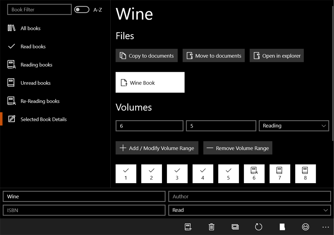Image resolution: width=334 pixels, height=235 pixels.
Task: Click the add book icon in bottom bar
Action: [x=188, y=227]
